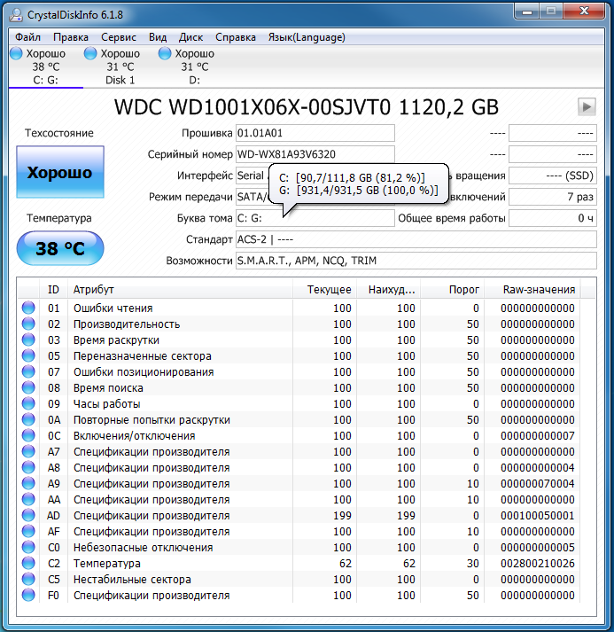
Task: Click the Стандарт field ACS-2
Action: pos(416,239)
